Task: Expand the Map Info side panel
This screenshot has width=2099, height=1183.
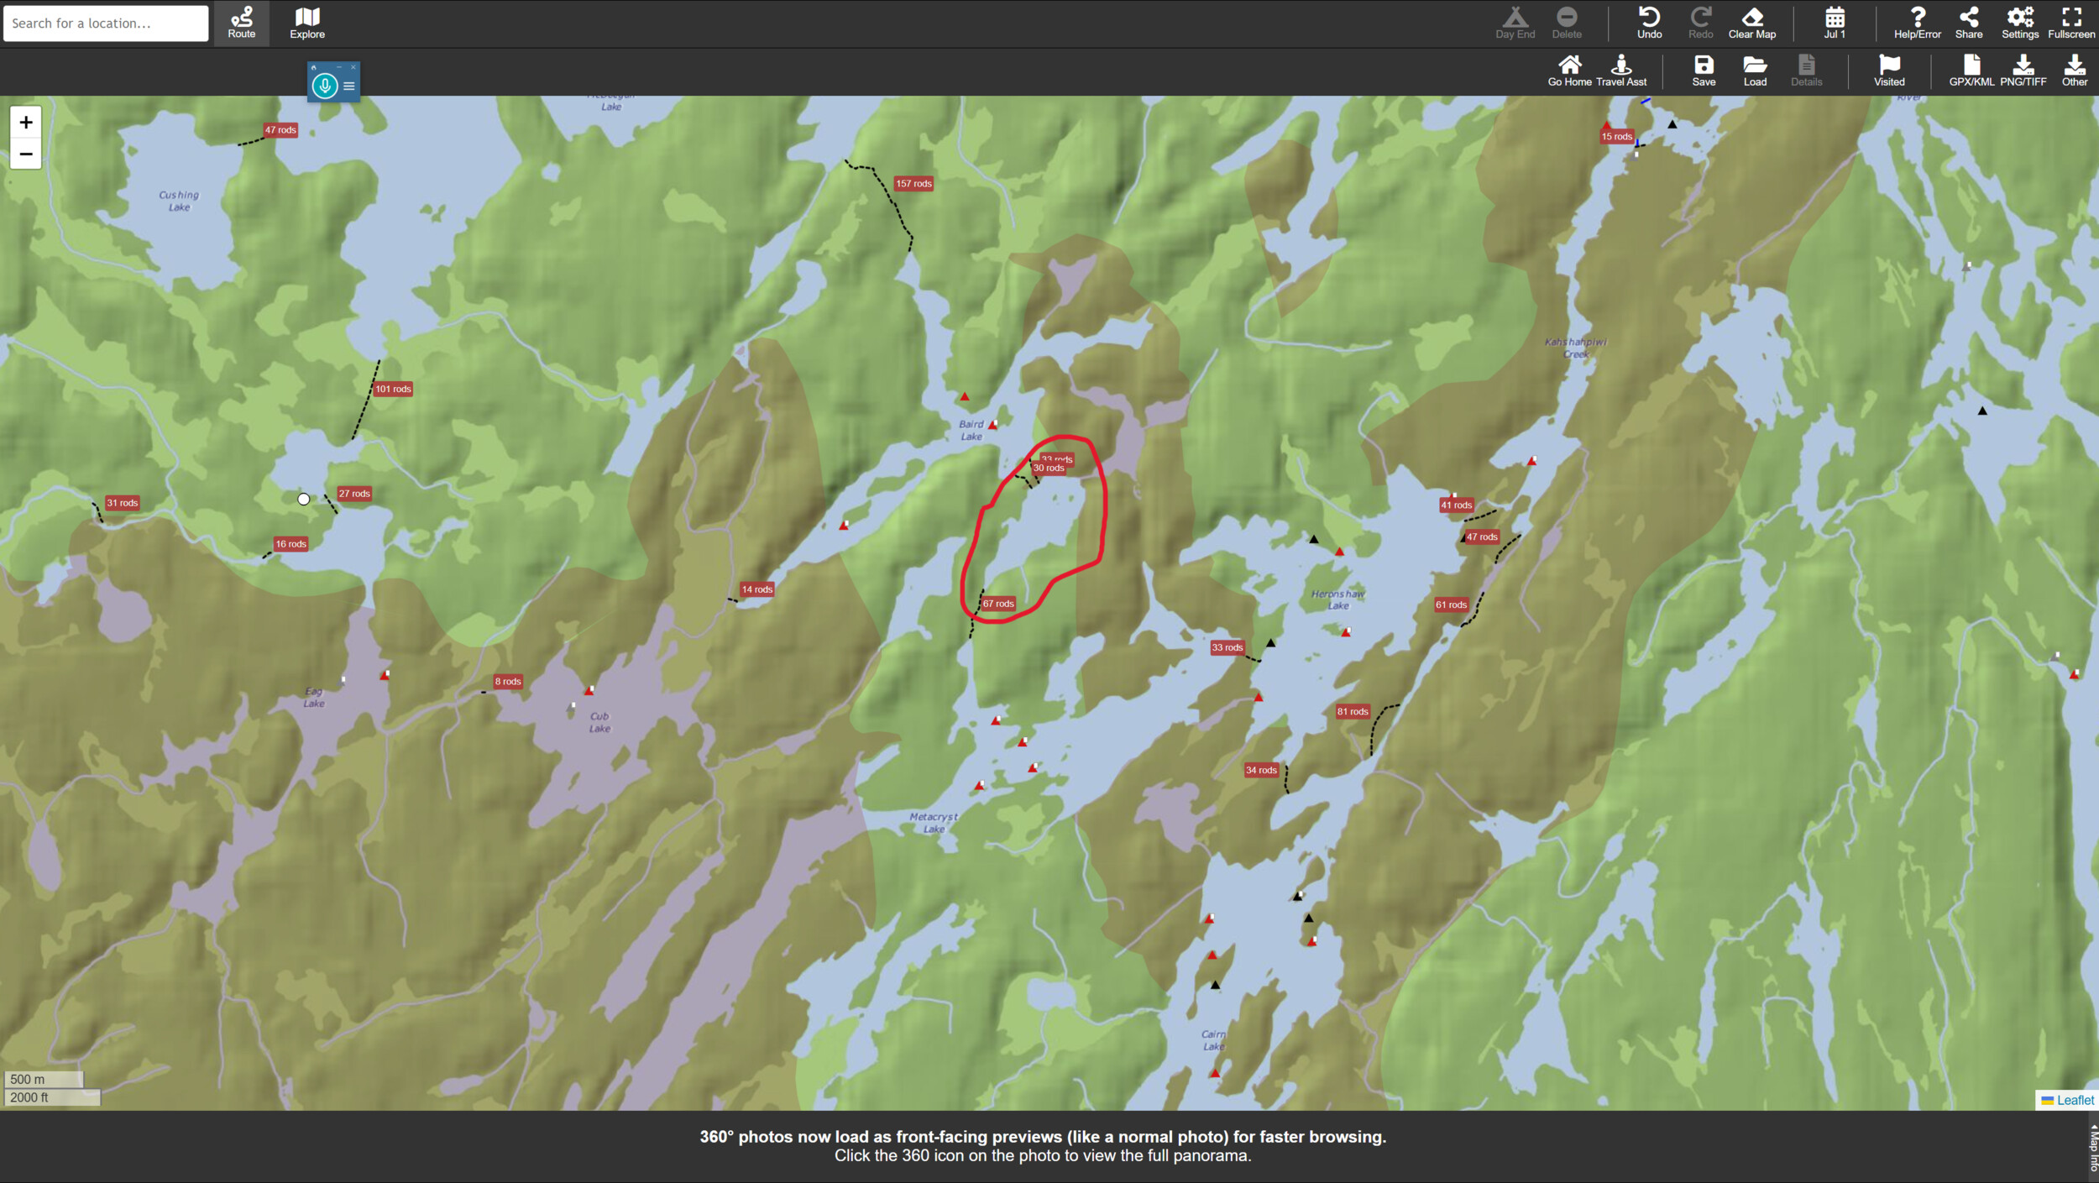Action: 2092,1147
